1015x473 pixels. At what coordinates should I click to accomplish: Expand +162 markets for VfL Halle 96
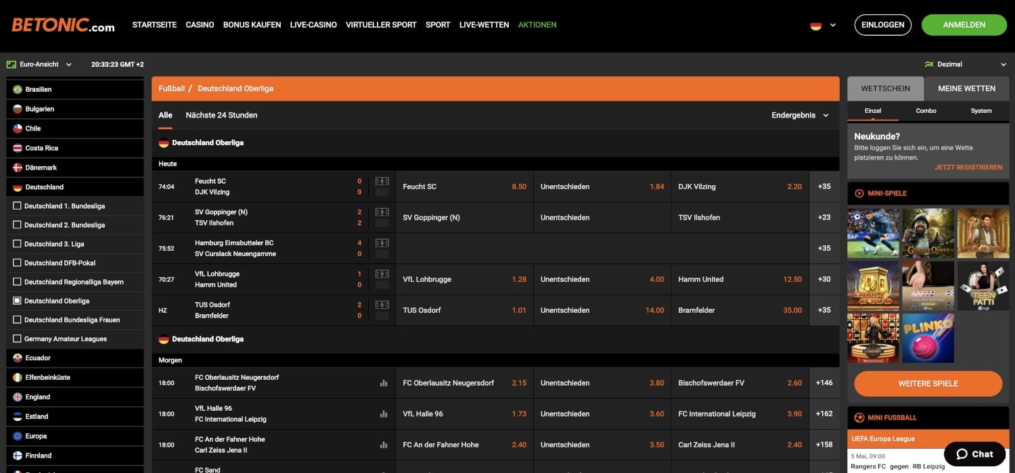[x=824, y=414]
